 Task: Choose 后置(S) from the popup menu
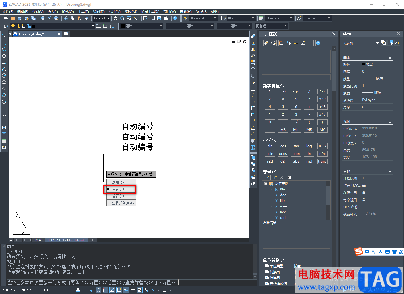point(121,196)
